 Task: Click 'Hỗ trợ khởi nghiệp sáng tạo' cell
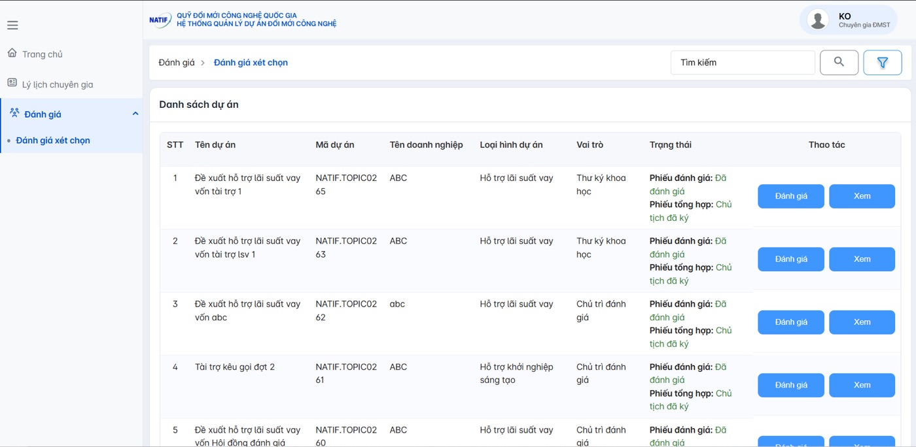[x=516, y=374]
